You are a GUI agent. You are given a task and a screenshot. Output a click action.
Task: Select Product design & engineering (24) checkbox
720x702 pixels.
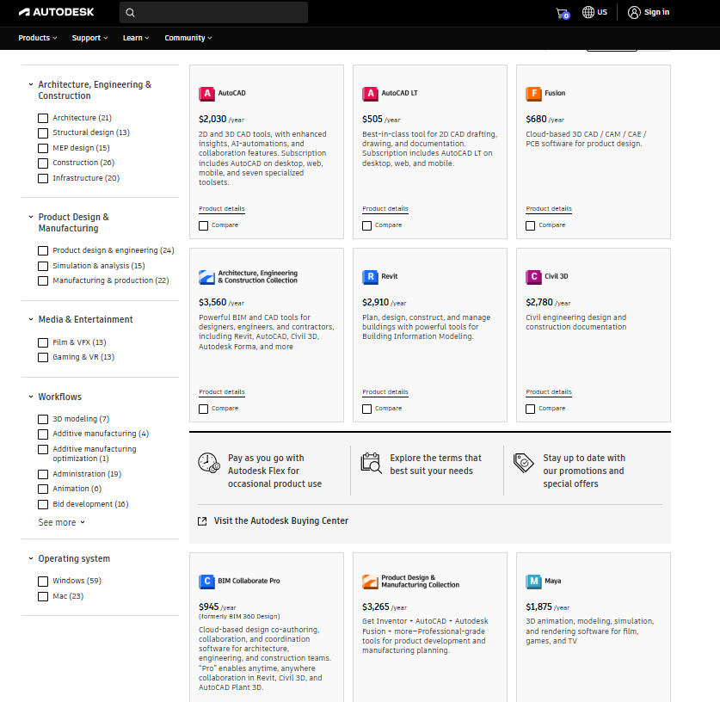(x=43, y=250)
